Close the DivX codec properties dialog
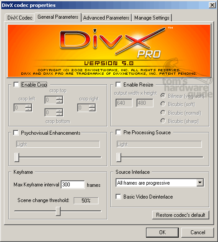The image size is (218, 242). (x=212, y=5)
